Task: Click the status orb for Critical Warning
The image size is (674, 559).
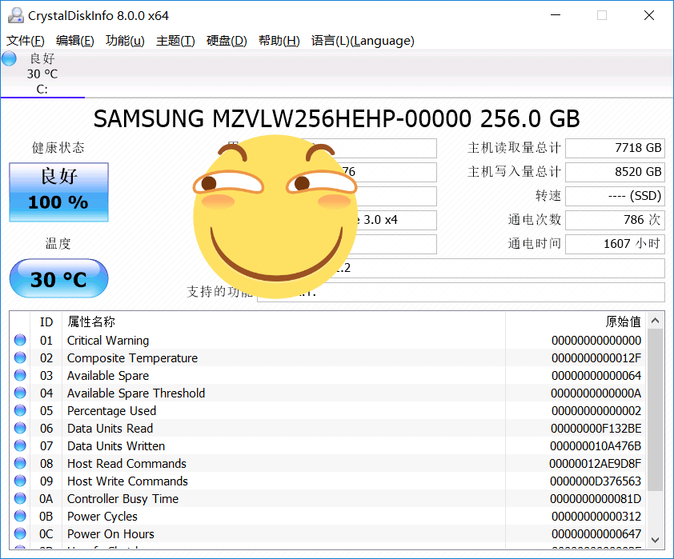Action: (x=20, y=340)
